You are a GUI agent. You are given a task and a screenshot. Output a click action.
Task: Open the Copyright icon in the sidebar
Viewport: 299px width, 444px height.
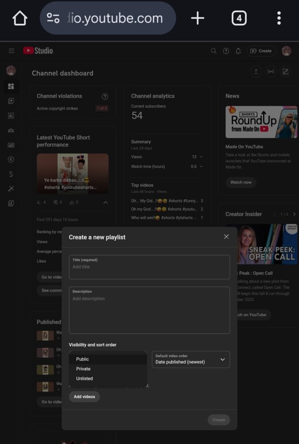11,160
